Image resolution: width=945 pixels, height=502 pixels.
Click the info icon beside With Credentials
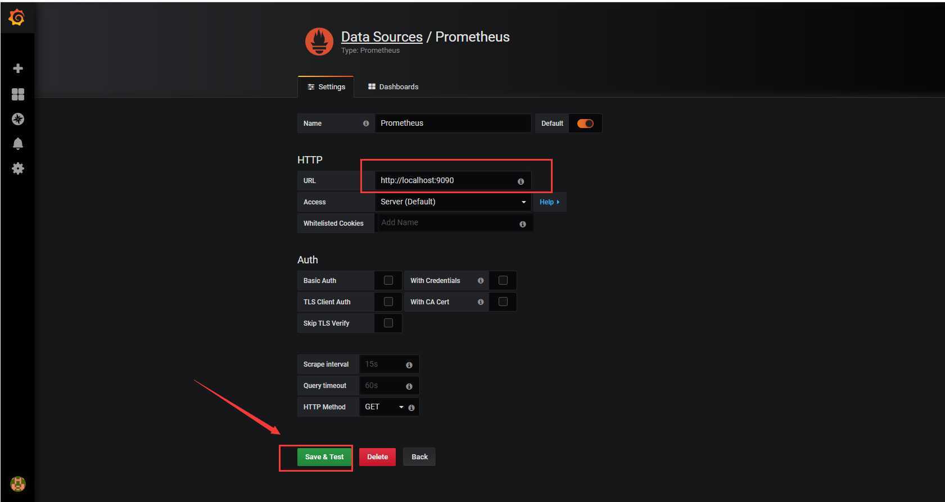click(x=481, y=281)
